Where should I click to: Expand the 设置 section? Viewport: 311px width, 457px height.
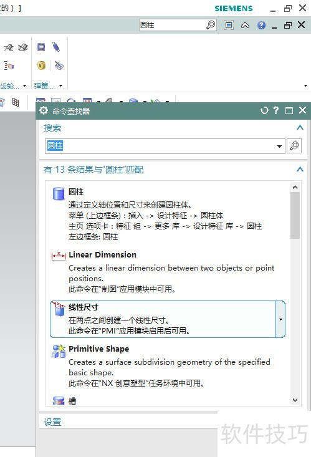tap(52, 421)
